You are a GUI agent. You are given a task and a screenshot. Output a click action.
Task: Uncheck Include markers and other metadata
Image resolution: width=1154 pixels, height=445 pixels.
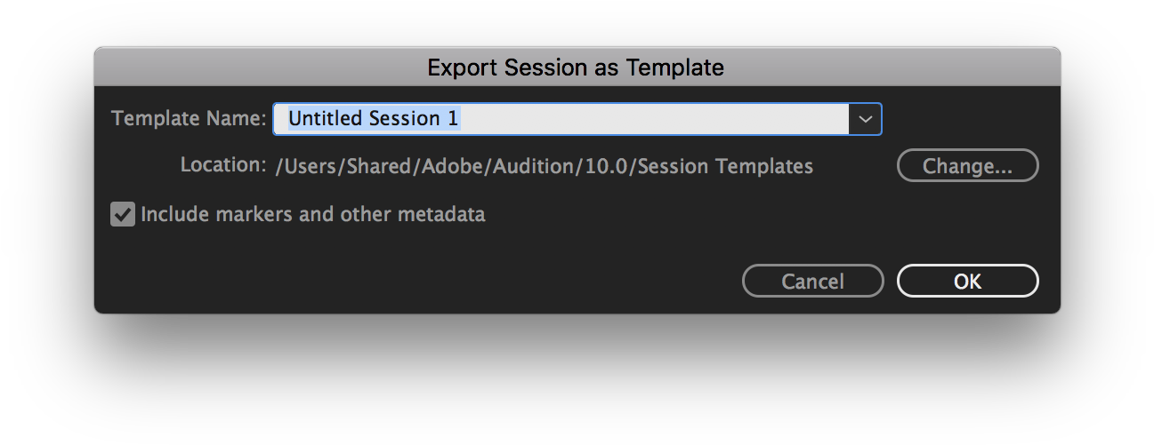coord(123,214)
